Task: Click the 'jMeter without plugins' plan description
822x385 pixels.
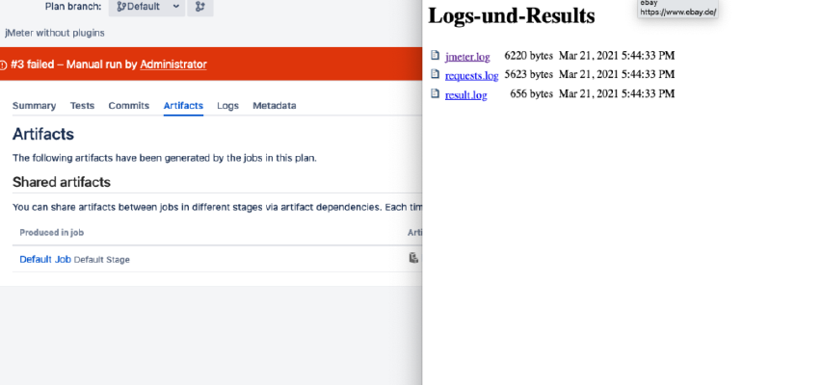Action: (55, 33)
